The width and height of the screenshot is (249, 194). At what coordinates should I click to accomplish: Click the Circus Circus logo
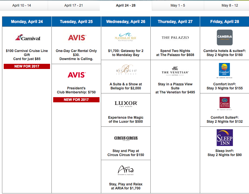[x=126, y=138]
